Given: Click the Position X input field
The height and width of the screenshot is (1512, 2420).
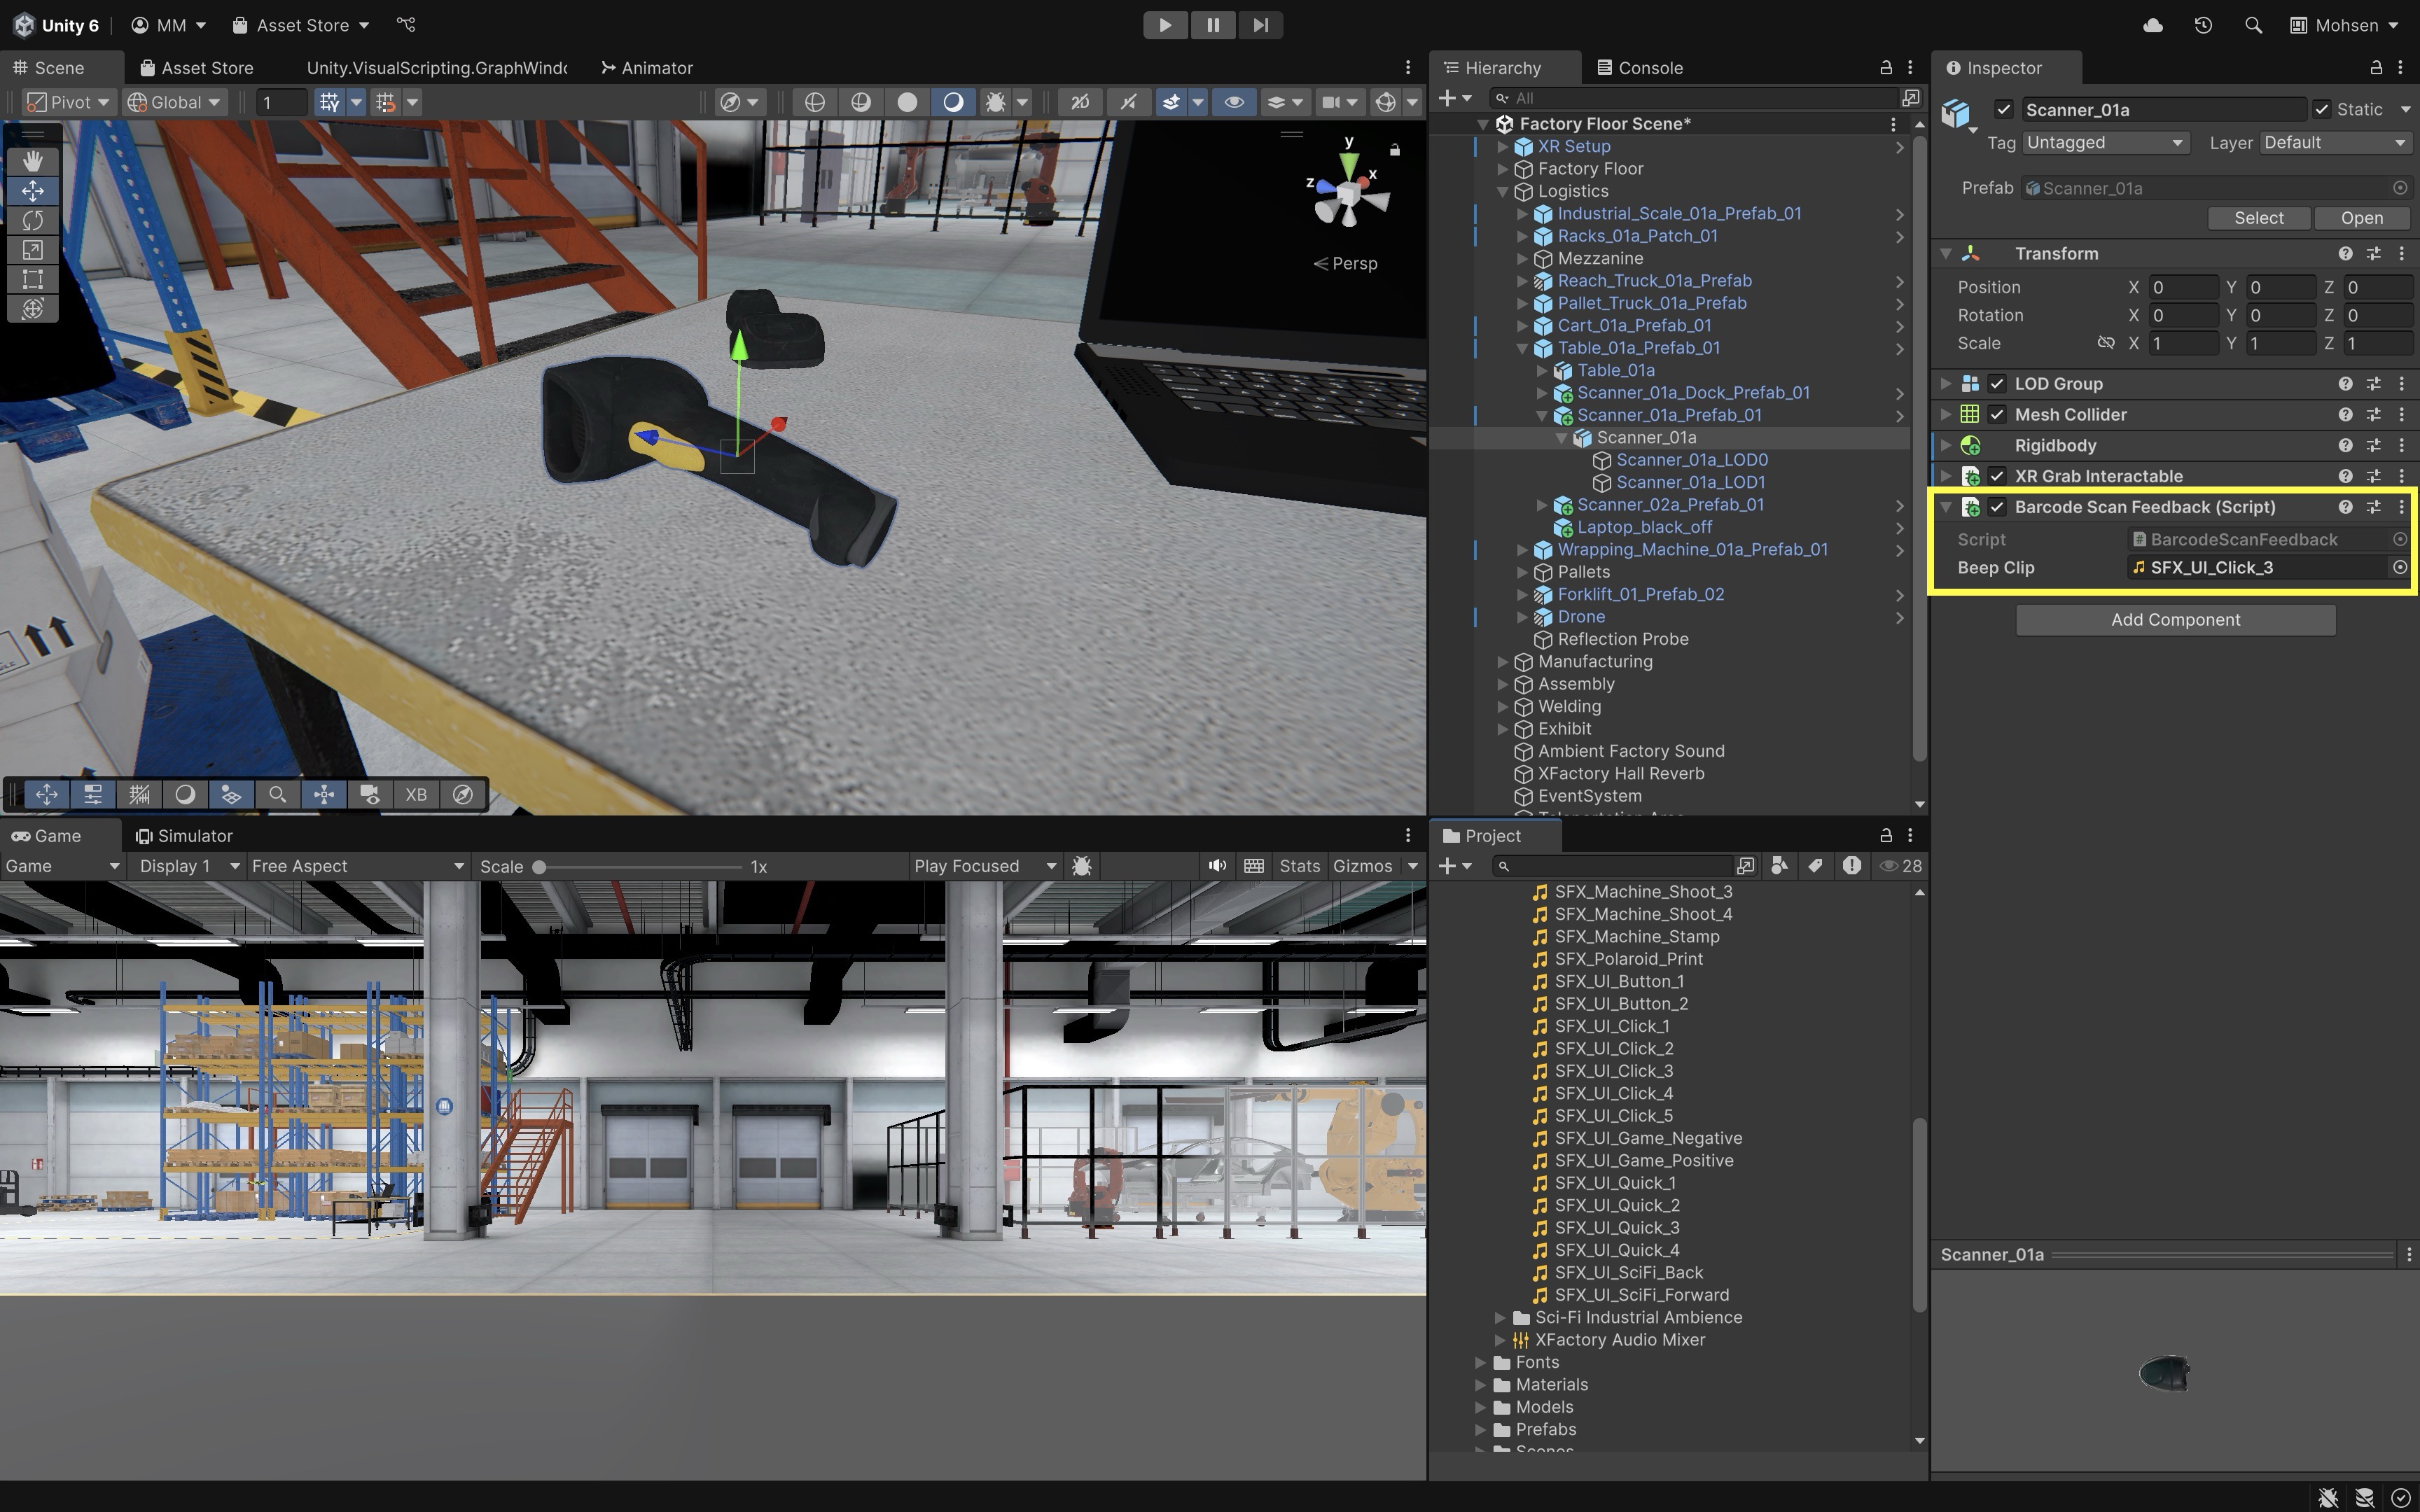Looking at the screenshot, I should pos(2183,288).
